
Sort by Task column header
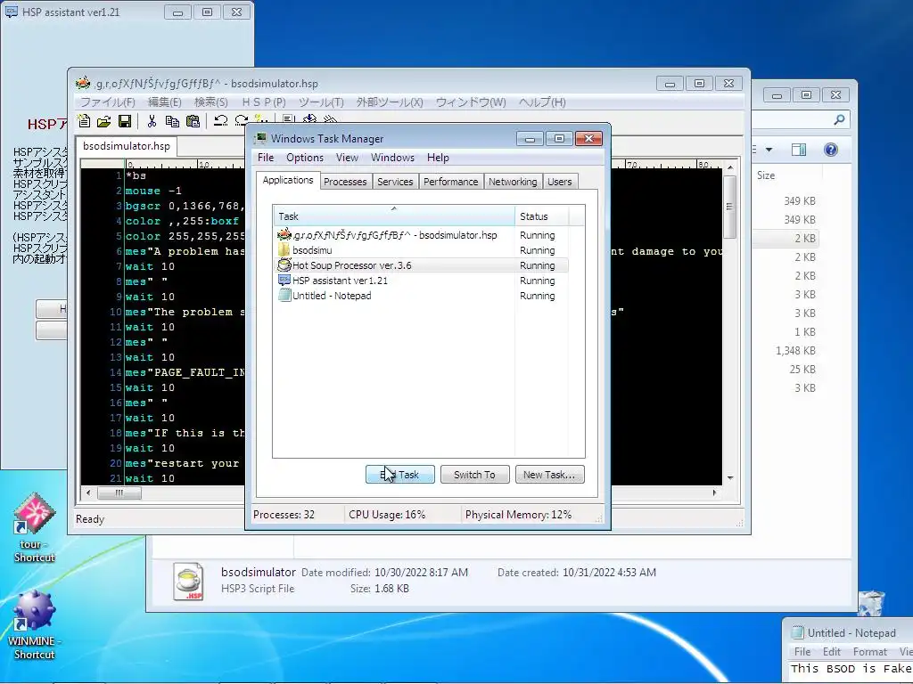(x=393, y=216)
